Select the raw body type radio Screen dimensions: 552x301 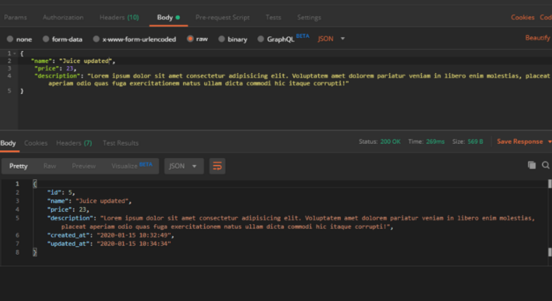click(190, 39)
